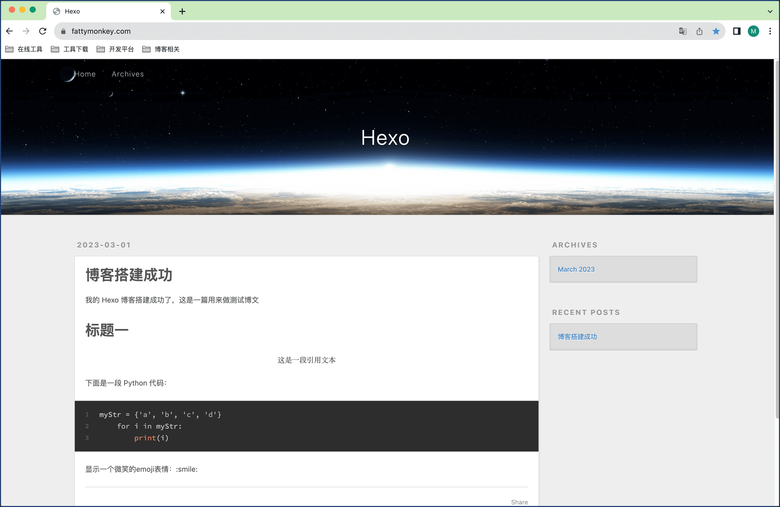The width and height of the screenshot is (780, 507).
Task: Open the M profile avatar
Action: 754,31
